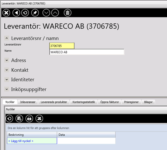
Task: Delete supplier with the trash icon
Action: click(x=68, y=13)
